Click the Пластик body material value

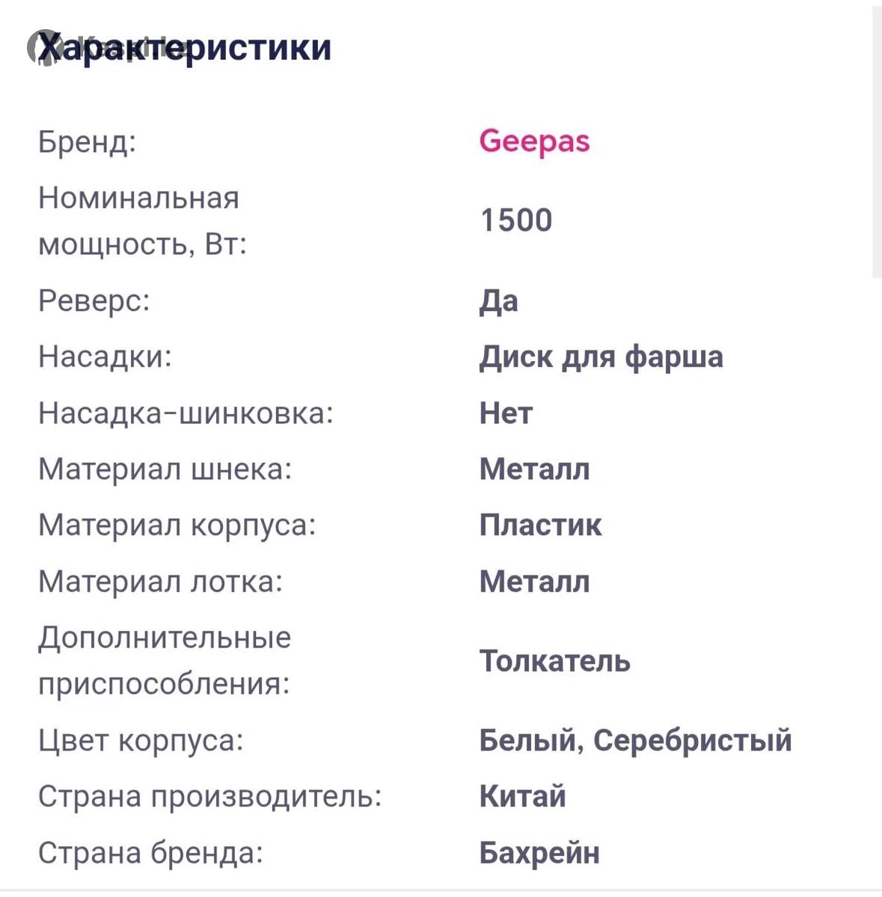[540, 525]
